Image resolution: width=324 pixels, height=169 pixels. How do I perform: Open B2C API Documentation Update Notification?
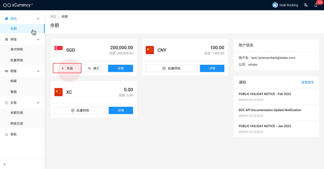pyautogui.click(x=270, y=110)
